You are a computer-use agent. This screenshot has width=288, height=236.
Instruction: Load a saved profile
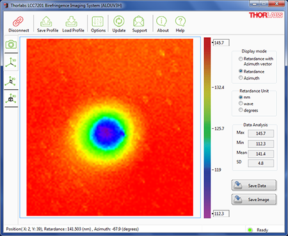[73, 24]
